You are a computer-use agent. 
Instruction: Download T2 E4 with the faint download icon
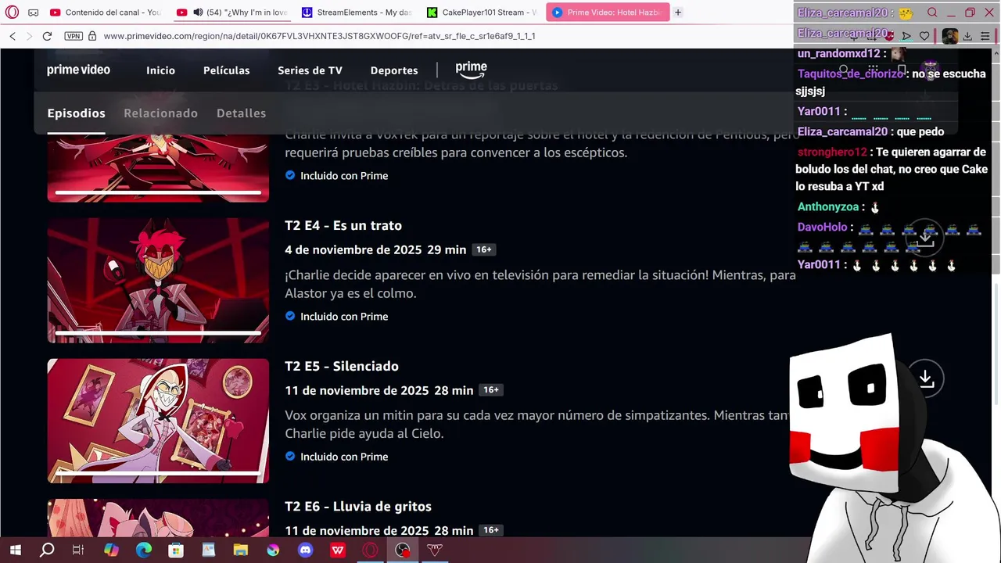click(926, 238)
